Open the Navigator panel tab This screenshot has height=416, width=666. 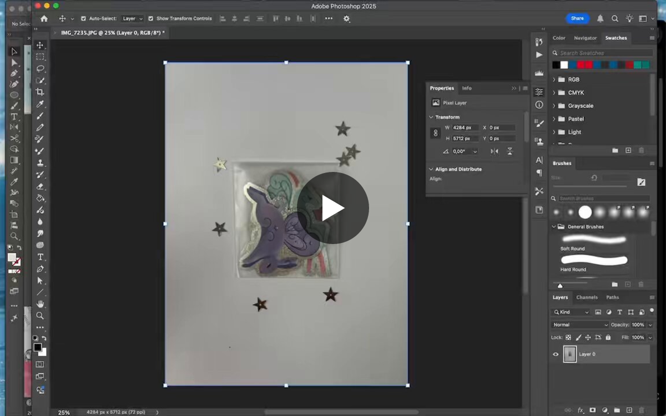click(585, 38)
